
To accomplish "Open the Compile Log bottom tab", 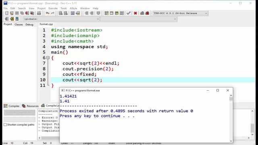I will 50,106.
